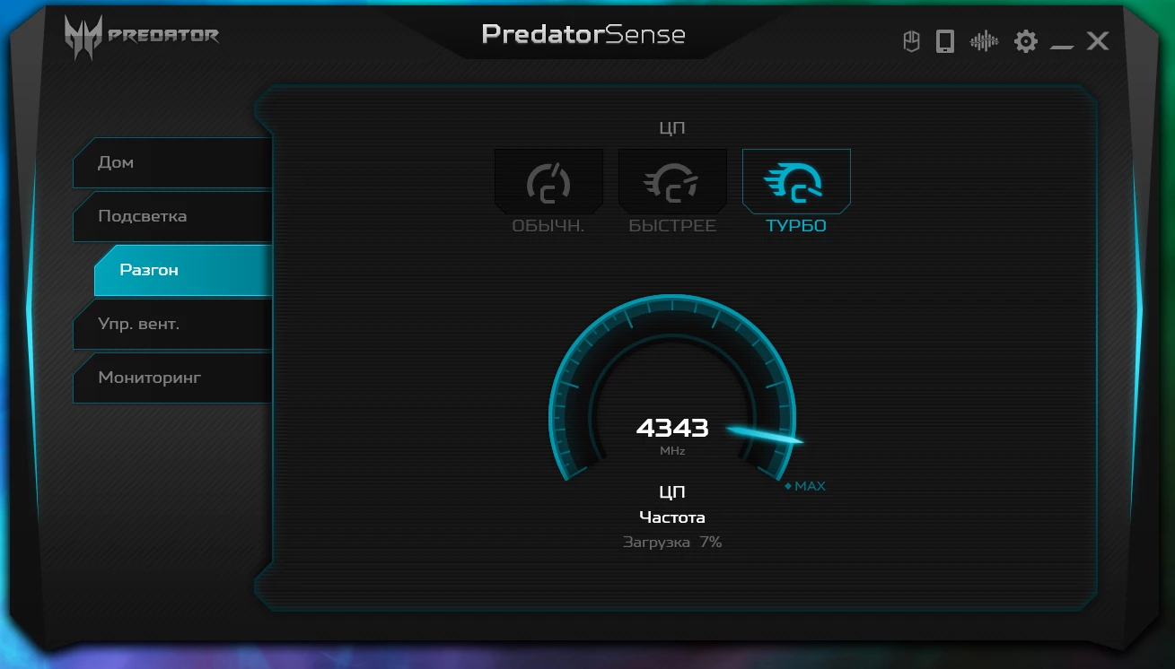
Task: Open the mouse settings icon in header
Action: coord(911,41)
